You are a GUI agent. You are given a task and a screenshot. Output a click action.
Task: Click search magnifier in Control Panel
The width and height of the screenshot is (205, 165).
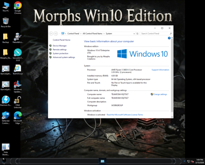171,34
